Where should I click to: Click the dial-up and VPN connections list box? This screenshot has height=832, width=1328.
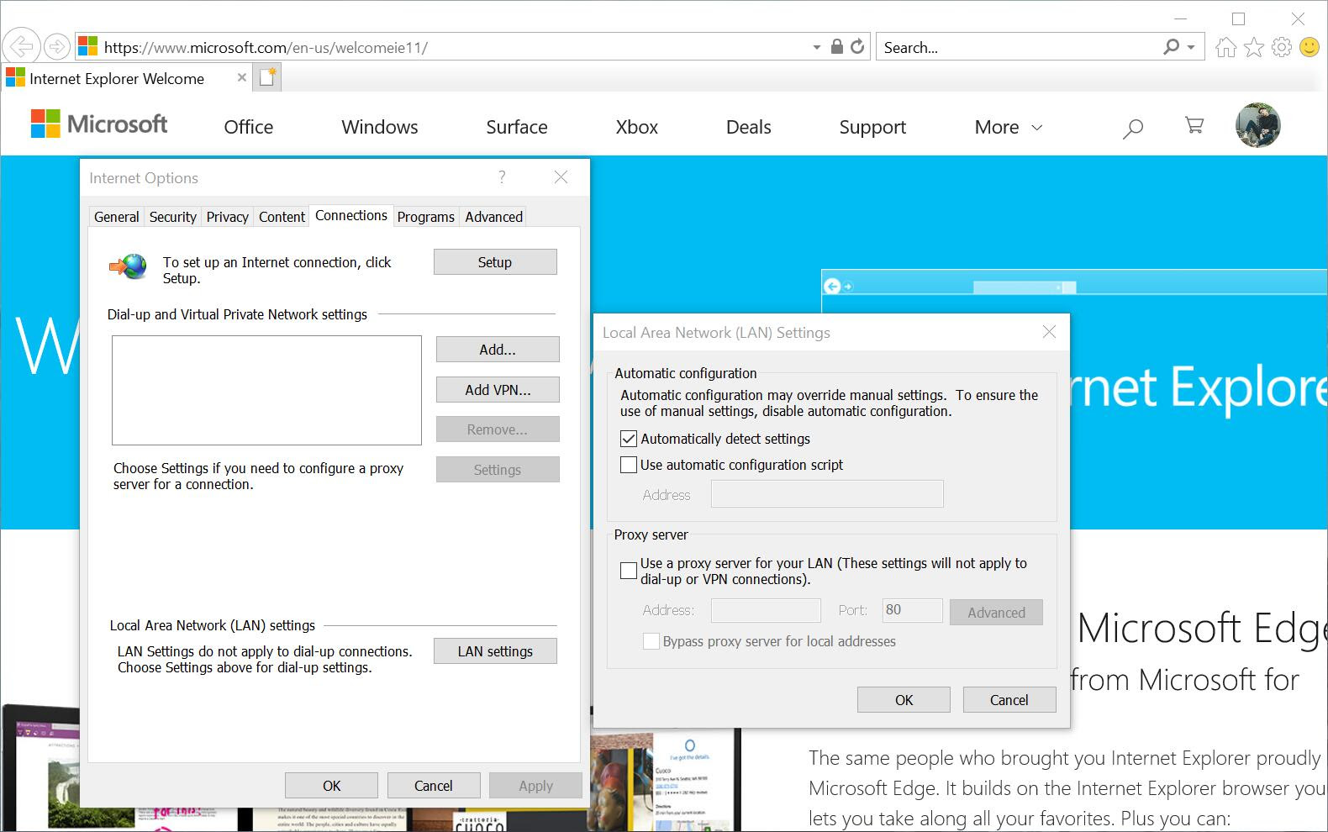point(266,390)
